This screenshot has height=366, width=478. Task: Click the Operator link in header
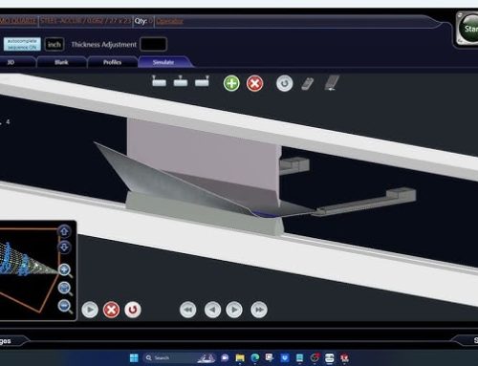tap(169, 21)
